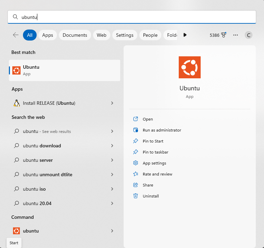Expand chevron for 'ubuntu download'
264x248 pixels.
(112, 146)
